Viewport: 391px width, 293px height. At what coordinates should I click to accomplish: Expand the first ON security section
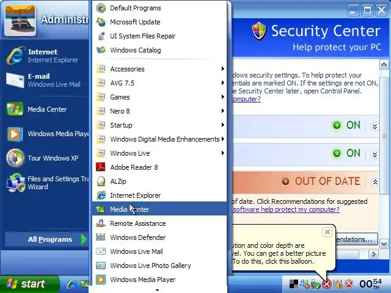[x=375, y=126]
